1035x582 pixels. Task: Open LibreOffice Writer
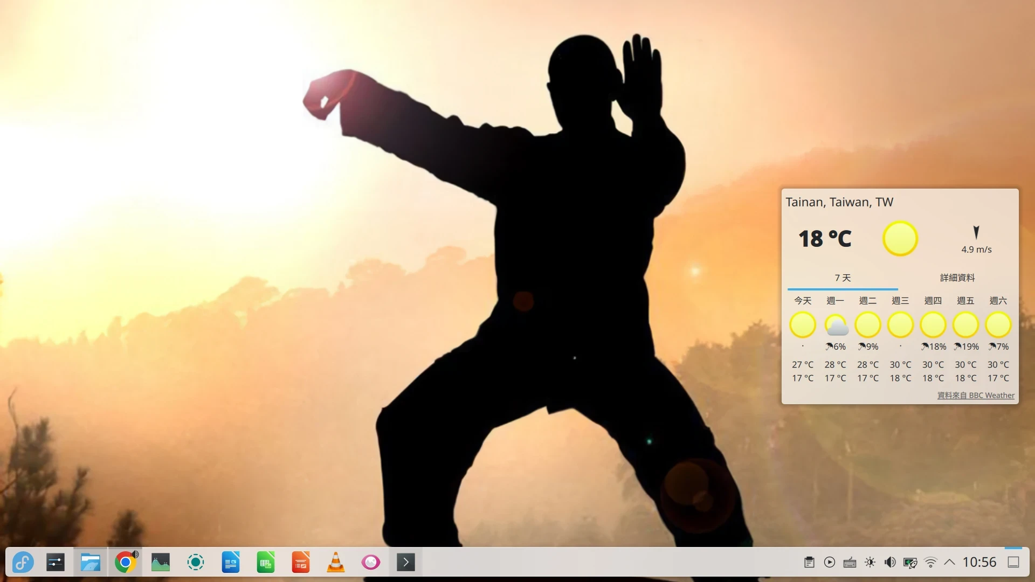[x=230, y=562]
